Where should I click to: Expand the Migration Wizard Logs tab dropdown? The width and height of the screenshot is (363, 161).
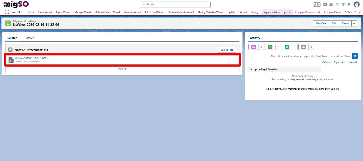pos(290,12)
